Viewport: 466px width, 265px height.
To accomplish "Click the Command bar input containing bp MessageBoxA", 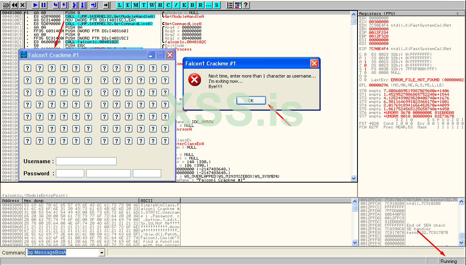I will coord(63,252).
